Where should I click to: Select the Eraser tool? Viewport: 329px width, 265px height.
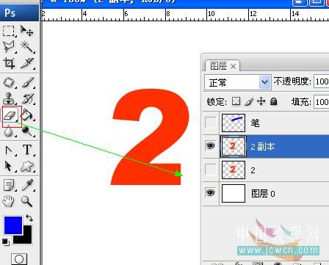pyautogui.click(x=10, y=115)
